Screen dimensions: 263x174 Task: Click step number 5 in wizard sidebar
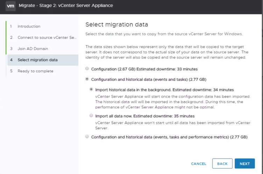[11, 71]
